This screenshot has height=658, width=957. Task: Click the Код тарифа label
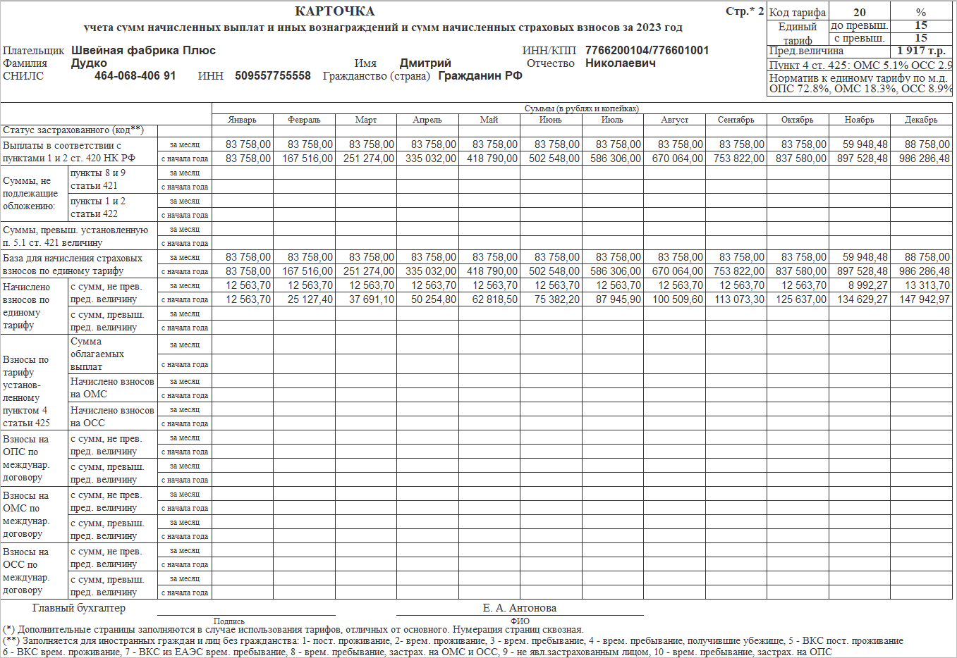(x=798, y=13)
